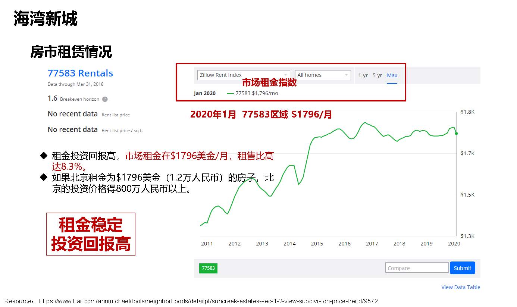Viewport: 517px width, 307px height.
Task: Click the blue Submit button
Action: (x=462, y=268)
